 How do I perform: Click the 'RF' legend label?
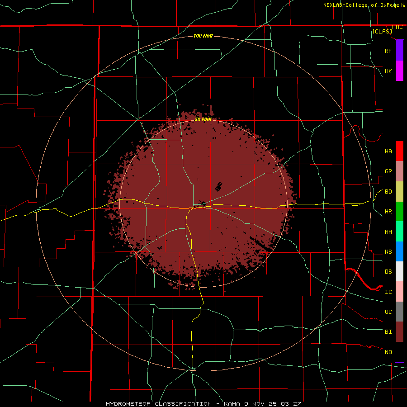click(x=388, y=51)
